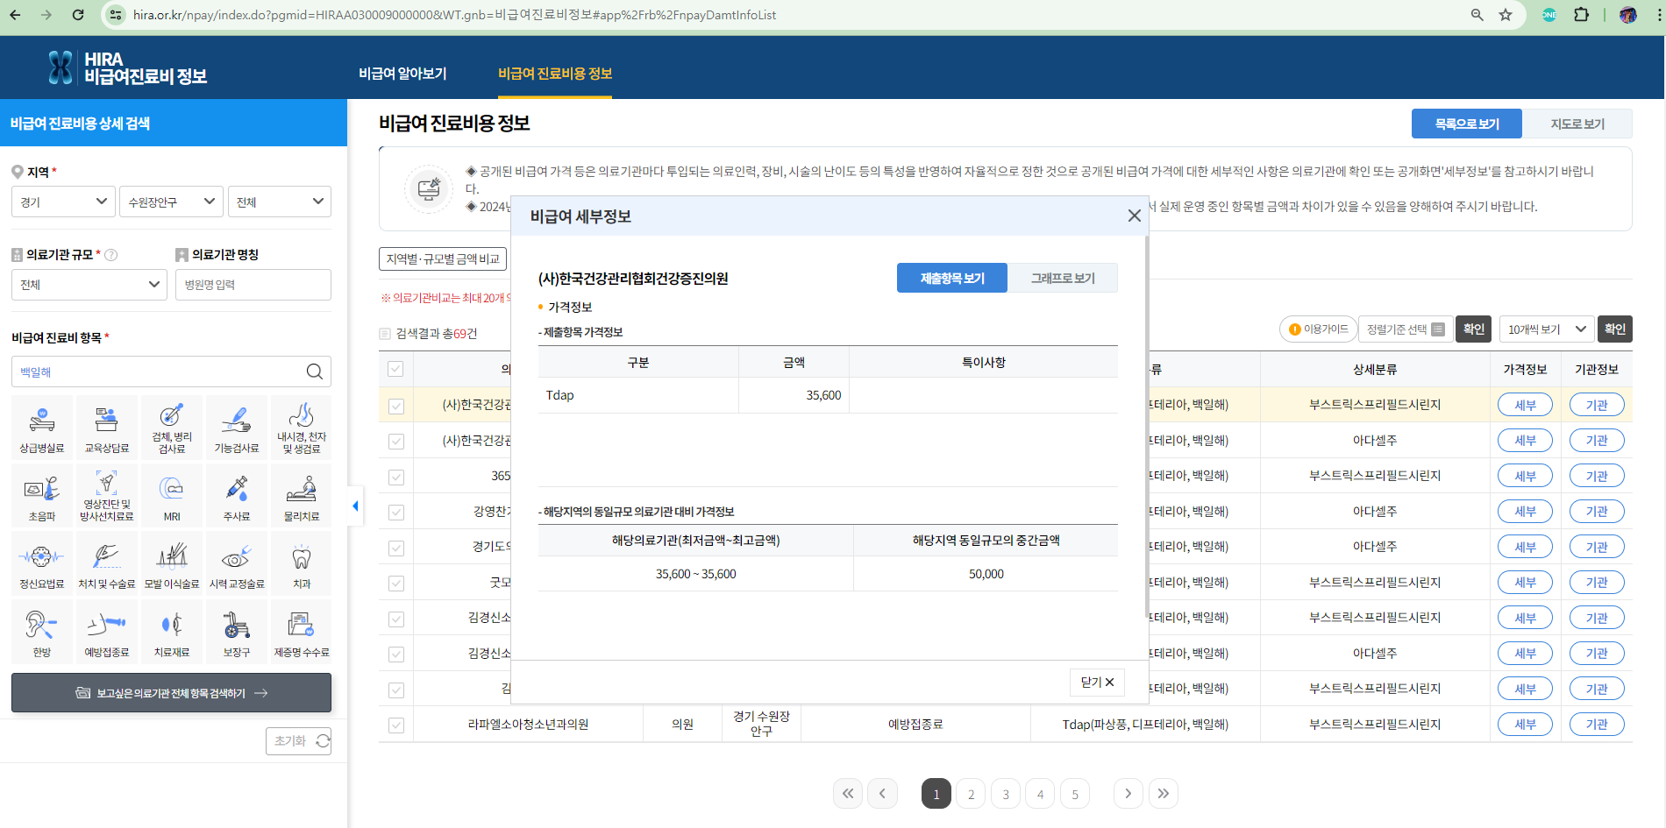Check the 김경신소 부스트릭스 row checkbox

[x=396, y=619]
